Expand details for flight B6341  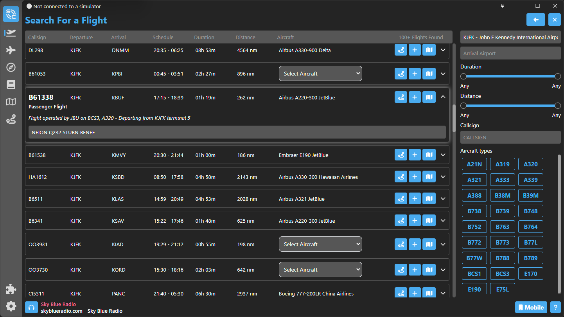click(443, 221)
